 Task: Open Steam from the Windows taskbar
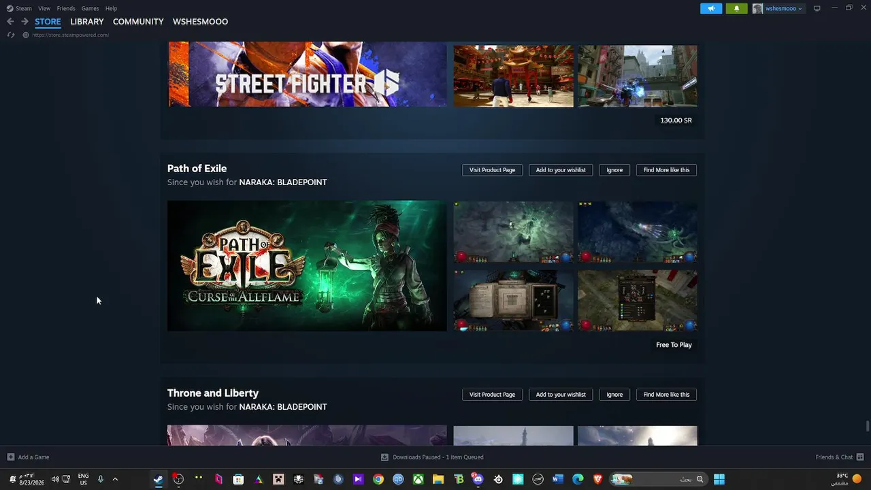158,479
